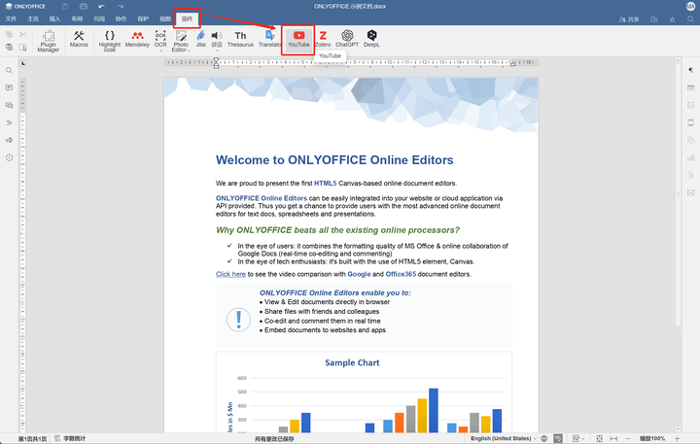Open the chat panel in left sidebar
Screen dimensions: 700x444
tap(9, 105)
